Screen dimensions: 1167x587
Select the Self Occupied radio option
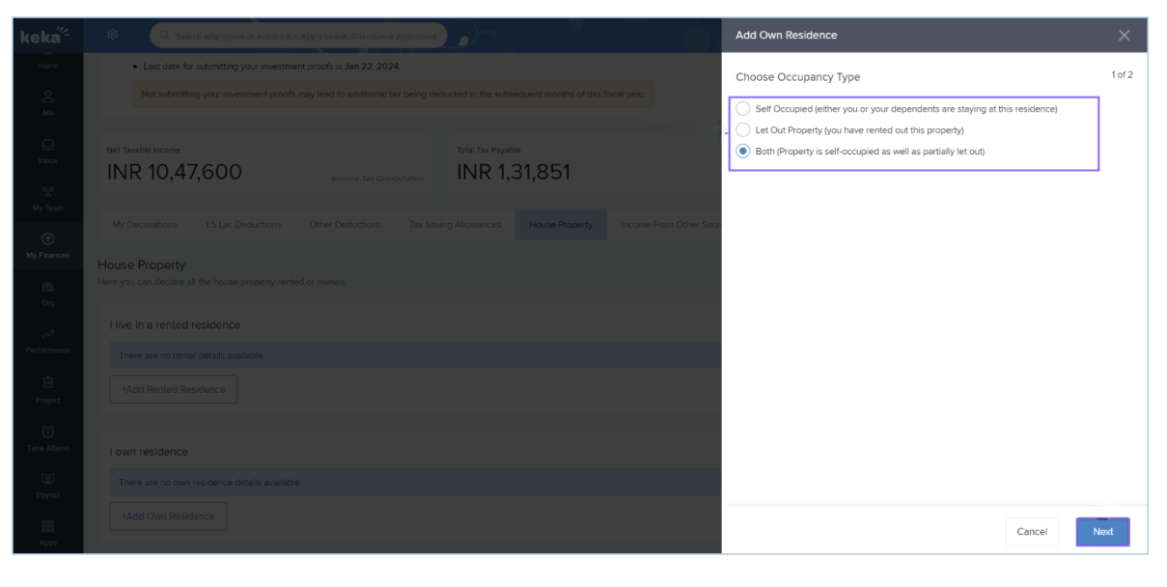[x=742, y=109]
